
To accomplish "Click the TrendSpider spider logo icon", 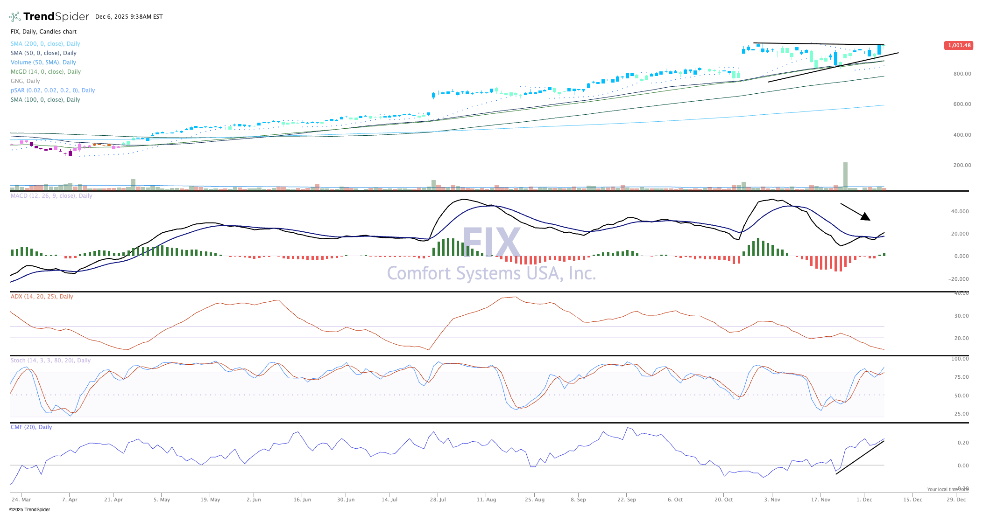I will 15,17.
